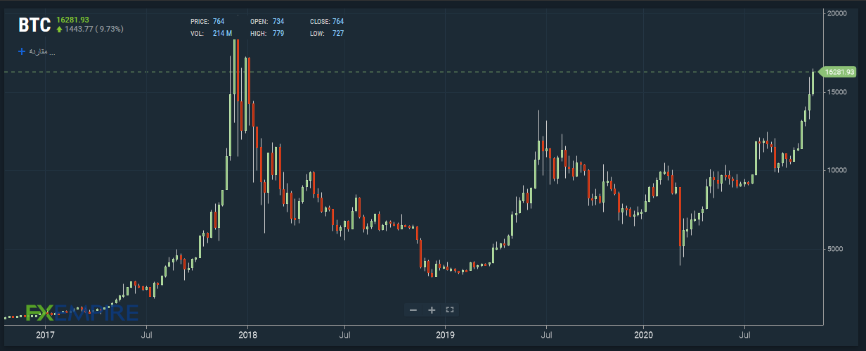Click the HIGH value 779
Screen dimensions: 866x351
pos(278,34)
